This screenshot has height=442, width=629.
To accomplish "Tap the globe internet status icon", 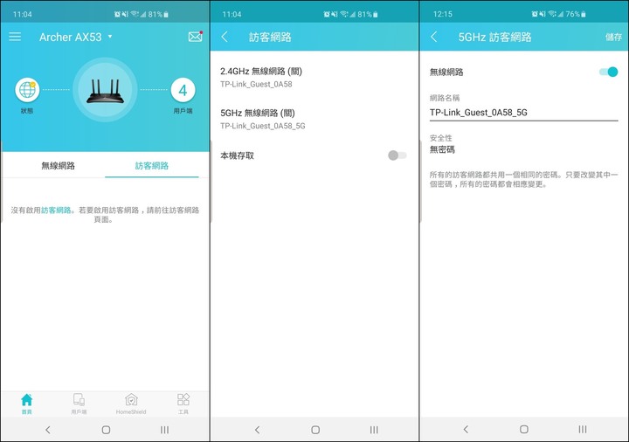I will 27,90.
